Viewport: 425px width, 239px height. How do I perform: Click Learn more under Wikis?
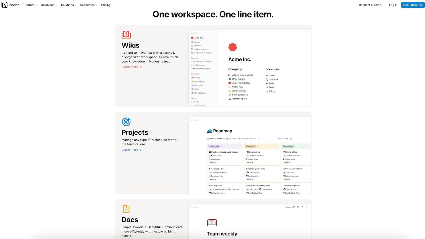pyautogui.click(x=131, y=67)
